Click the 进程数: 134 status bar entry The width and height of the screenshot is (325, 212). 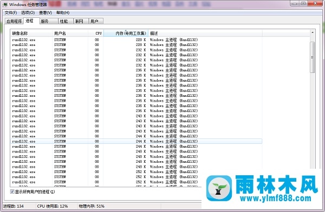(x=13, y=206)
